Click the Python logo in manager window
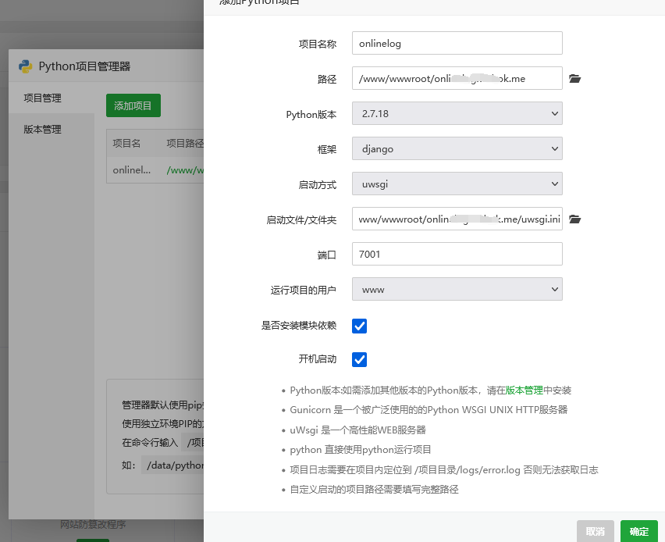Viewport: 665px width, 542px height. [x=26, y=66]
